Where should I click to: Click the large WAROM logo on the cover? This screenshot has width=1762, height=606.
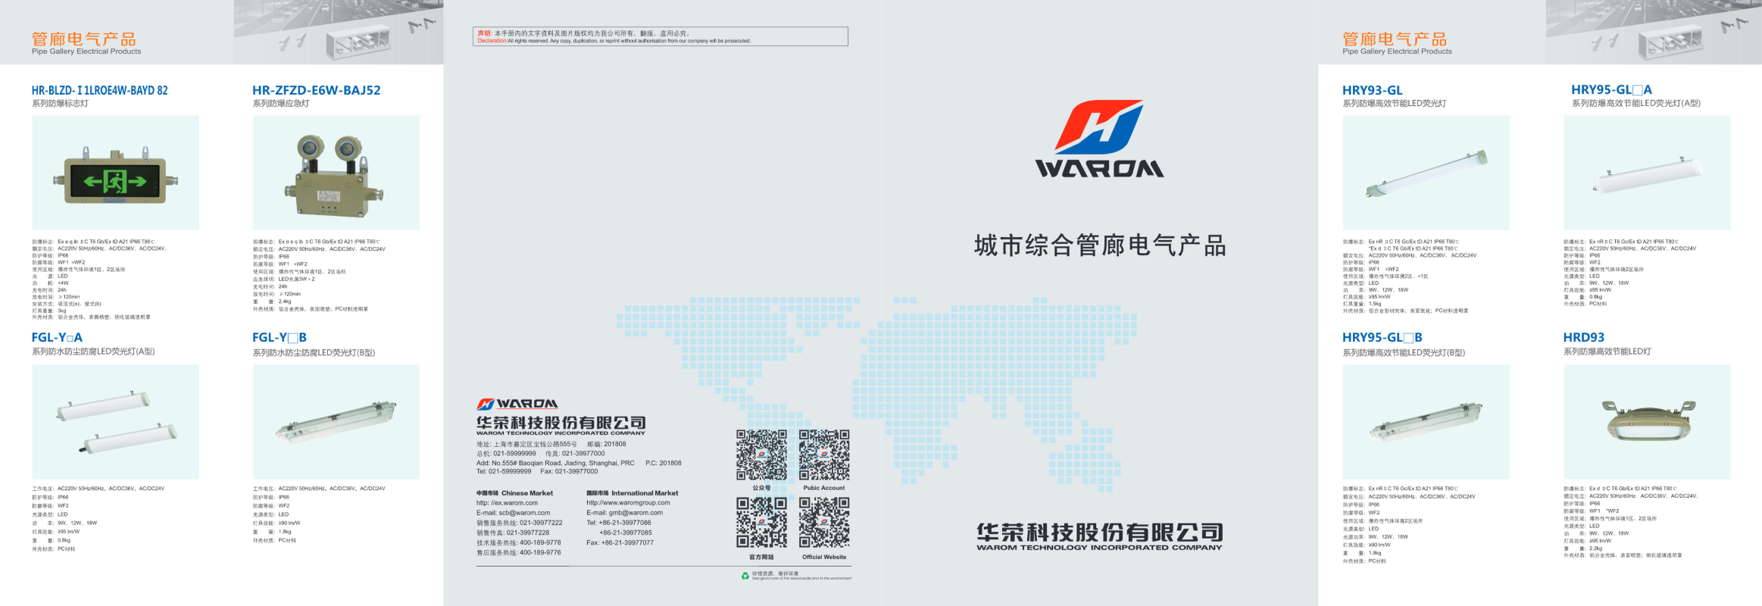pyautogui.click(x=1099, y=139)
